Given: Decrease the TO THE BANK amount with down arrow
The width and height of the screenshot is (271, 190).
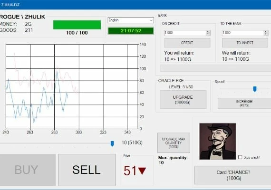Looking at the screenshot, I should (266, 34).
